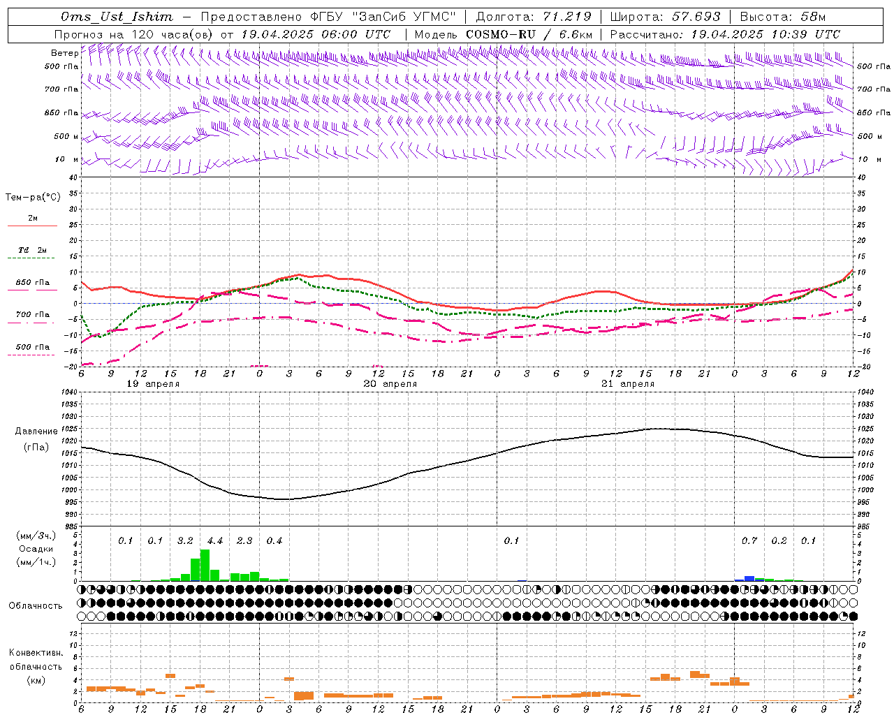Click the (мм/3ч.) precipitation unit label
Screen dimensions: 894x715
click(36, 536)
